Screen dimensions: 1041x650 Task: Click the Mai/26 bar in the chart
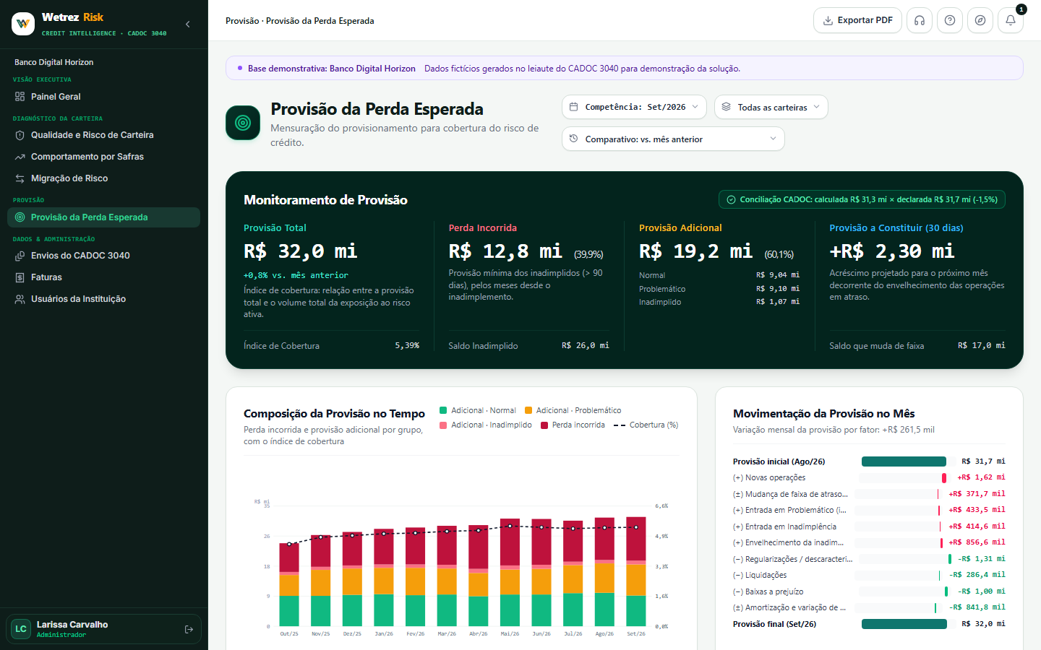(510, 572)
